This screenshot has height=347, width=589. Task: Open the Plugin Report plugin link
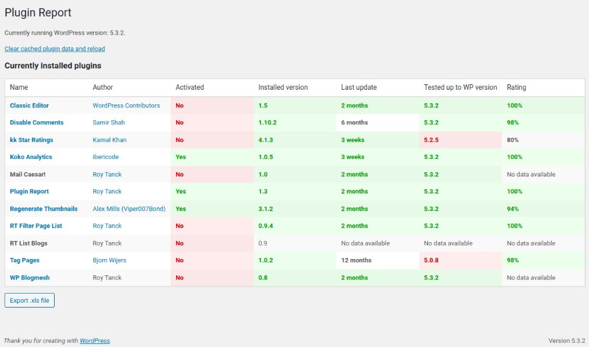click(29, 191)
